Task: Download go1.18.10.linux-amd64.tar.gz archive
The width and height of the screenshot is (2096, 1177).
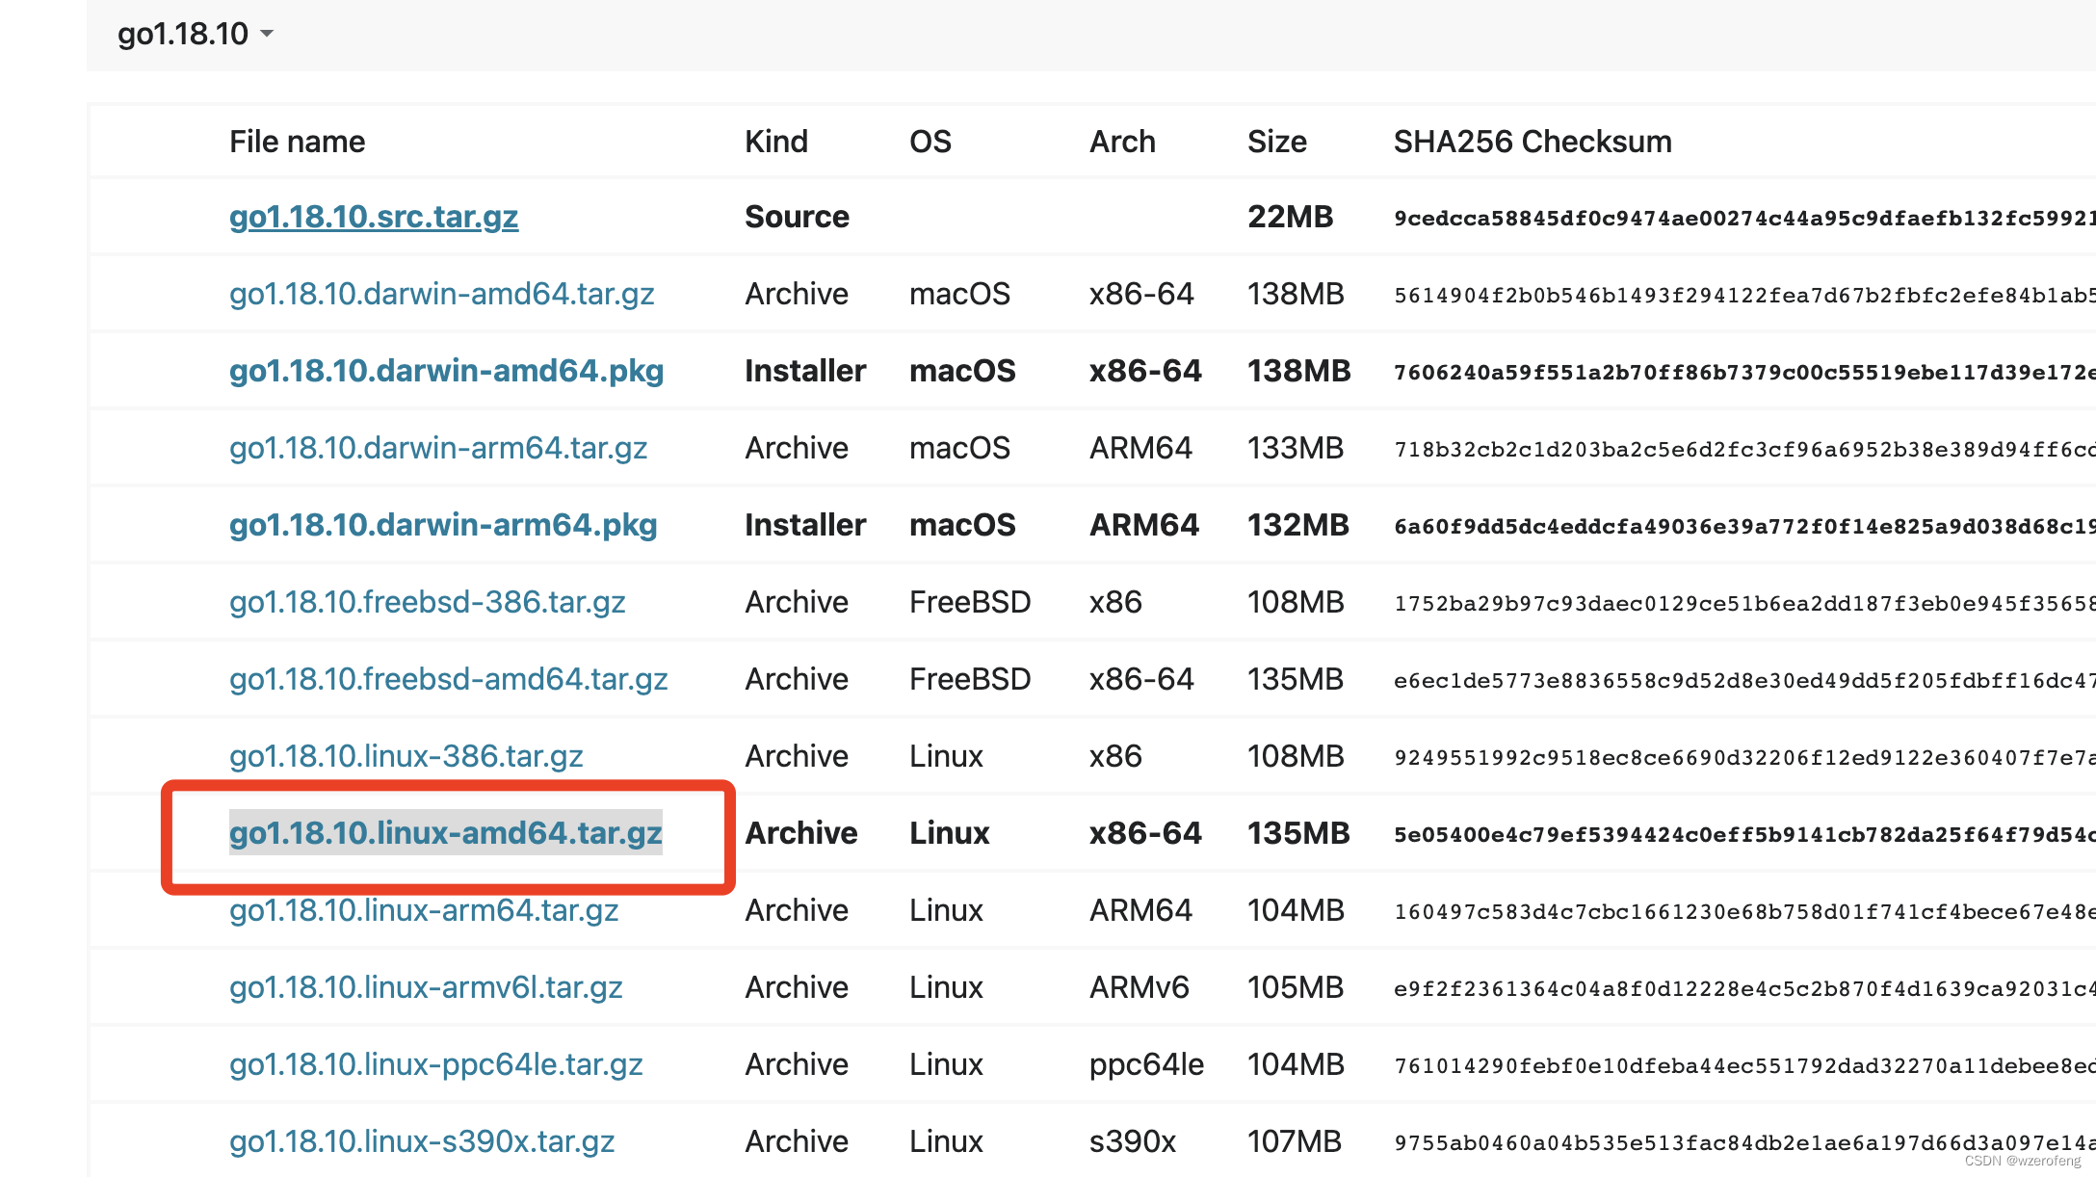Action: click(446, 833)
